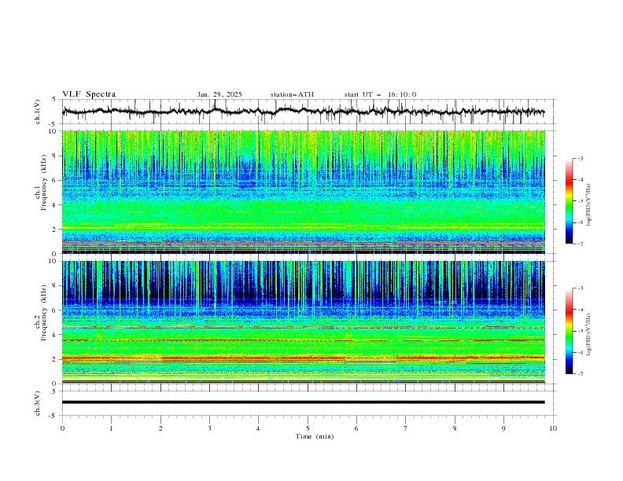The image size is (623, 481).
Task: Click the "6" kHz tick on ch.2 frequency axis
Action: click(55, 310)
